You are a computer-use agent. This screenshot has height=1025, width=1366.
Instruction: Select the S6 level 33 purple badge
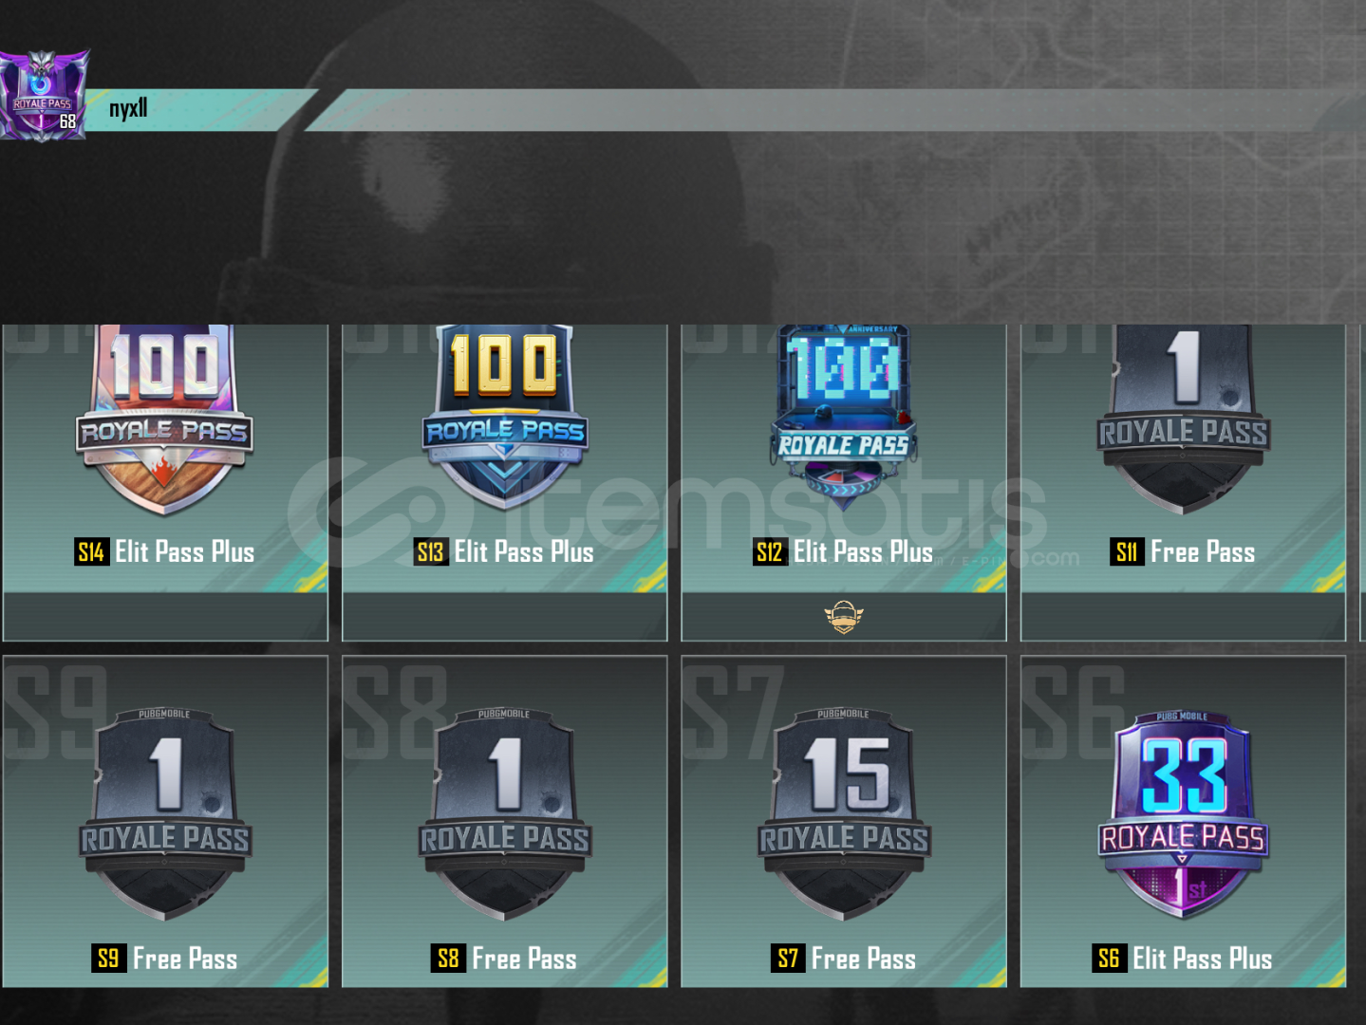(x=1183, y=814)
